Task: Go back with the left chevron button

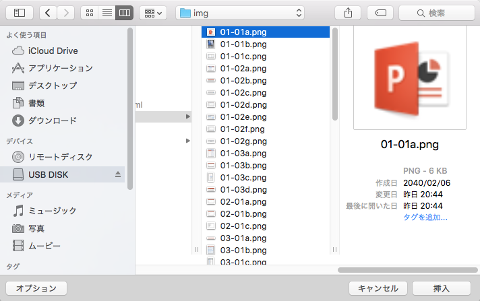Action: [49, 13]
